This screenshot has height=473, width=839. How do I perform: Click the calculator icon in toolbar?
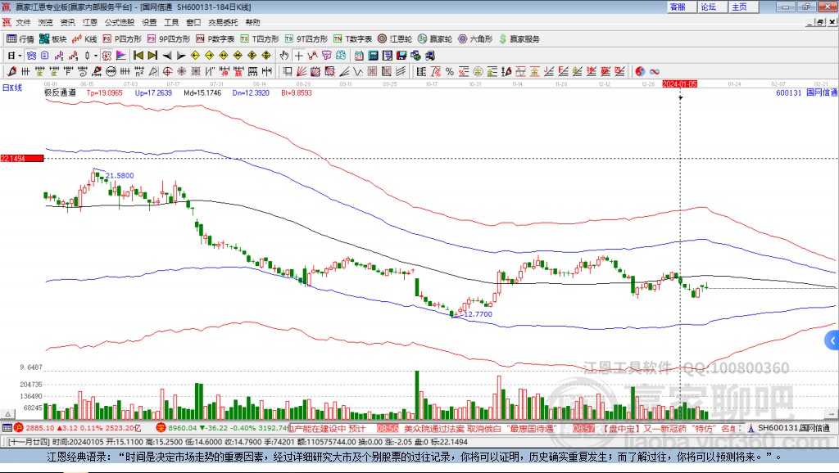(x=374, y=56)
